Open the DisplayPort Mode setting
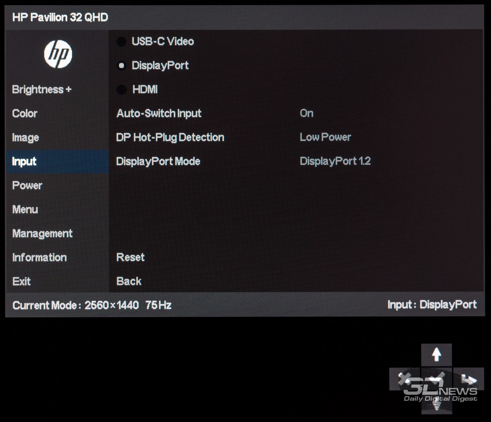 pos(158,161)
